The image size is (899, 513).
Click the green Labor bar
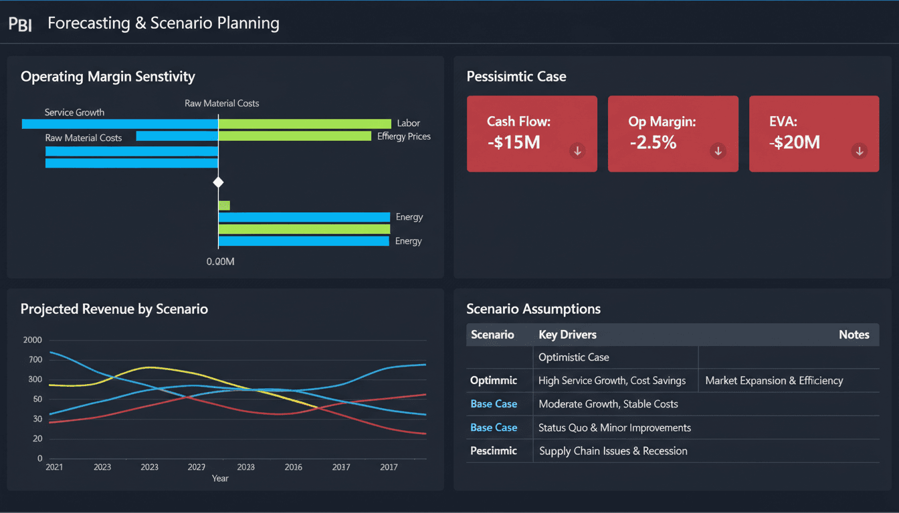point(304,124)
